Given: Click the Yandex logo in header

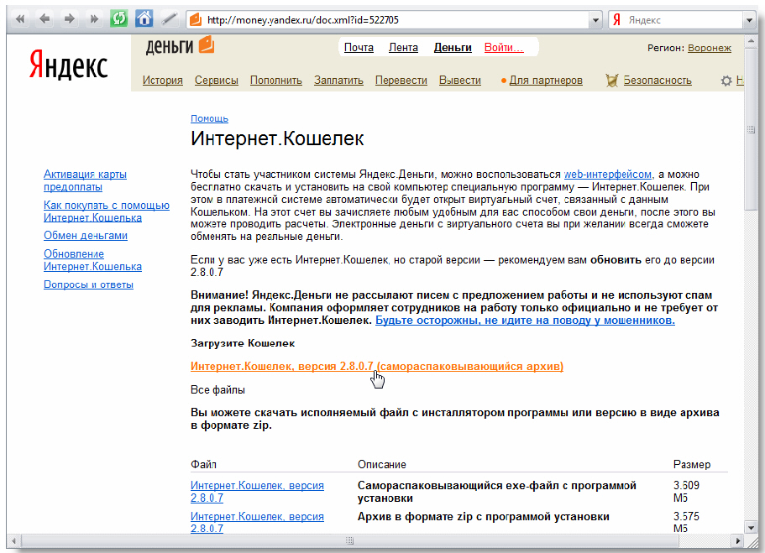Looking at the screenshot, I should pos(68,65).
